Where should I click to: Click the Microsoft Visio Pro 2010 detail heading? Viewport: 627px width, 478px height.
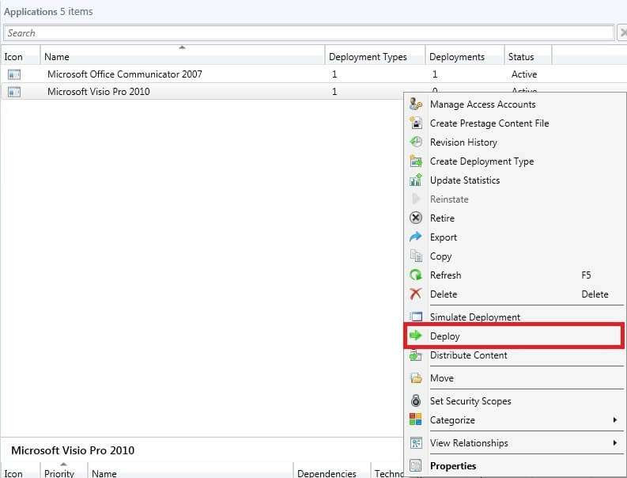coord(73,450)
